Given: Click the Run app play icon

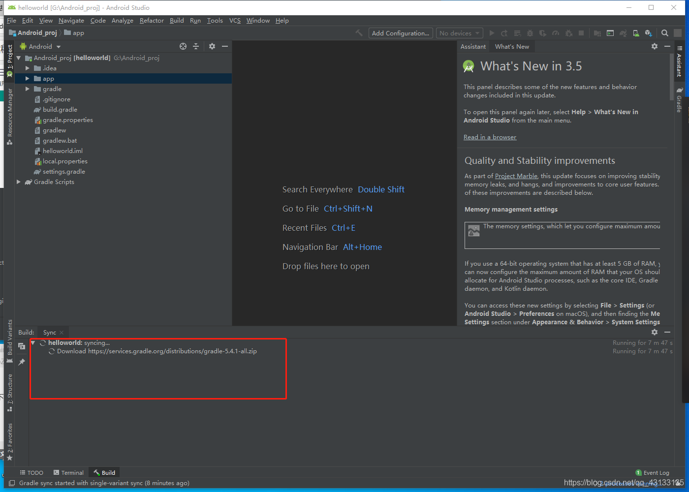Looking at the screenshot, I should pyautogui.click(x=492, y=33).
